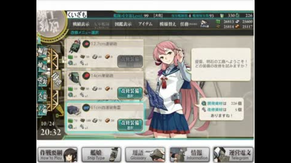Click the 改装 sidebar icon
The width and height of the screenshot is (291, 163).
42,81
